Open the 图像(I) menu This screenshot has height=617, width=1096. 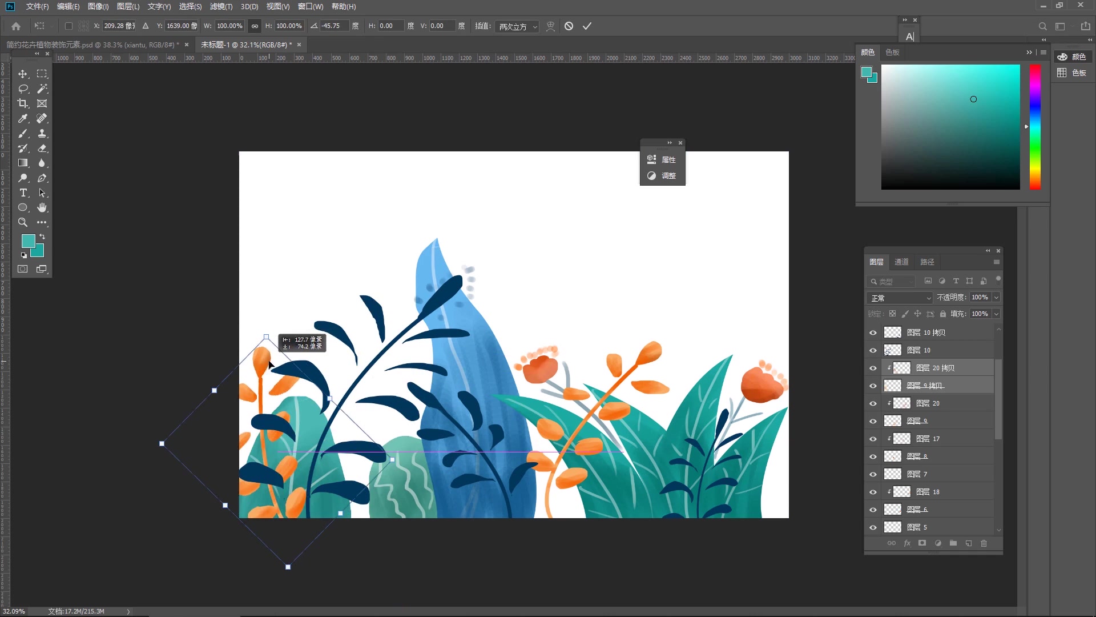[x=98, y=6]
